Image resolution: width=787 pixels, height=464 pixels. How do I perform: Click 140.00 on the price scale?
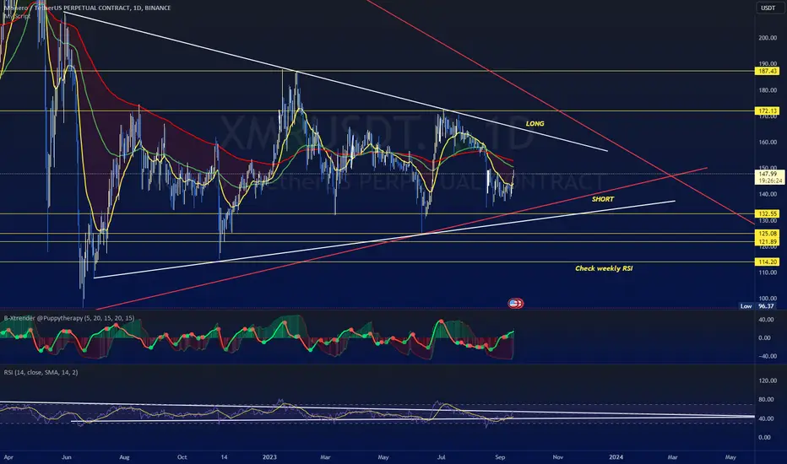pos(768,194)
